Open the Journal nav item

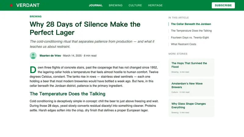pos(96,5)
